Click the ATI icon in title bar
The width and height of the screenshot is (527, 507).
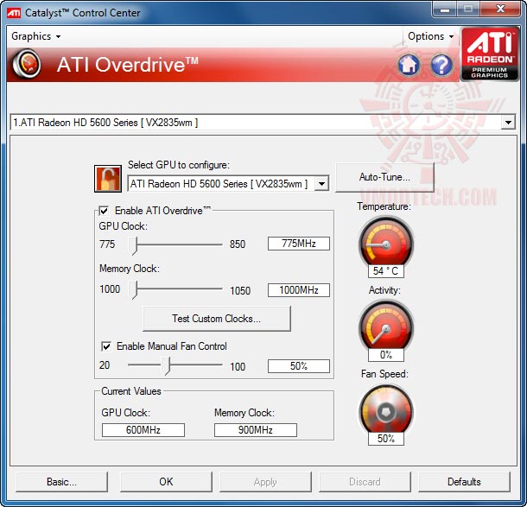[14, 13]
